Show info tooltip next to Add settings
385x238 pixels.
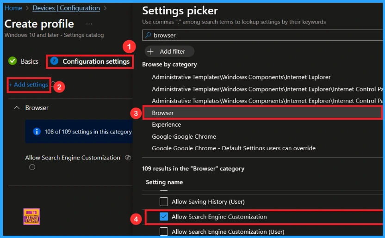[x=52, y=85]
